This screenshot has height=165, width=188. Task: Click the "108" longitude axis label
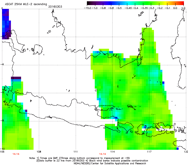pyautogui.click(x=39, y=152)
